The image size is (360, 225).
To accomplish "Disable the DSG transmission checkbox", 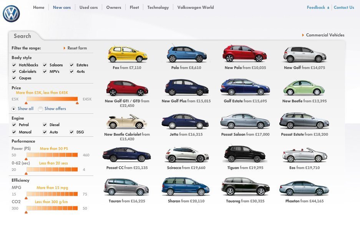I will point(71,132).
